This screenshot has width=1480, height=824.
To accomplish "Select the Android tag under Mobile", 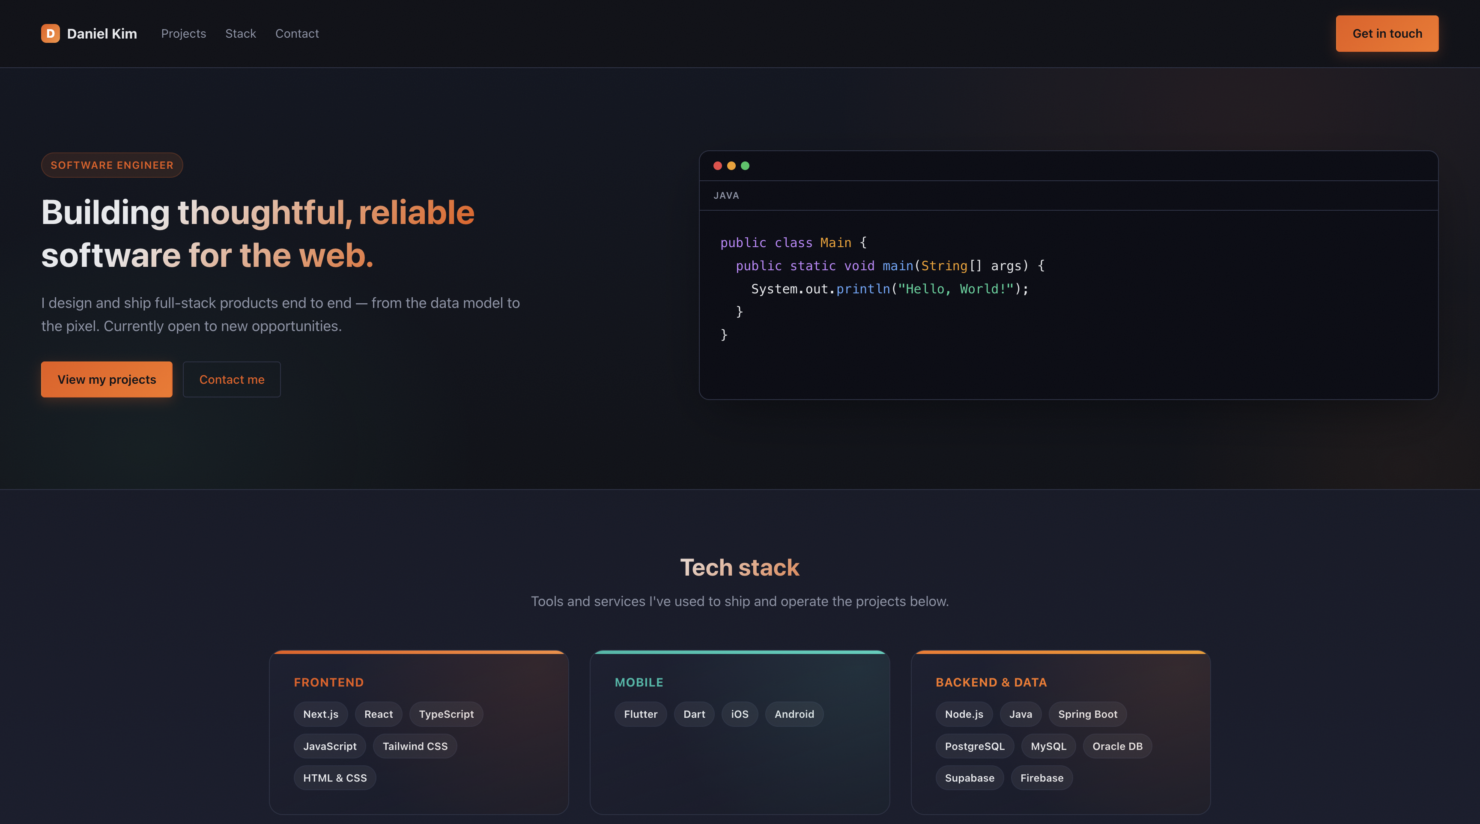I will coord(794,714).
